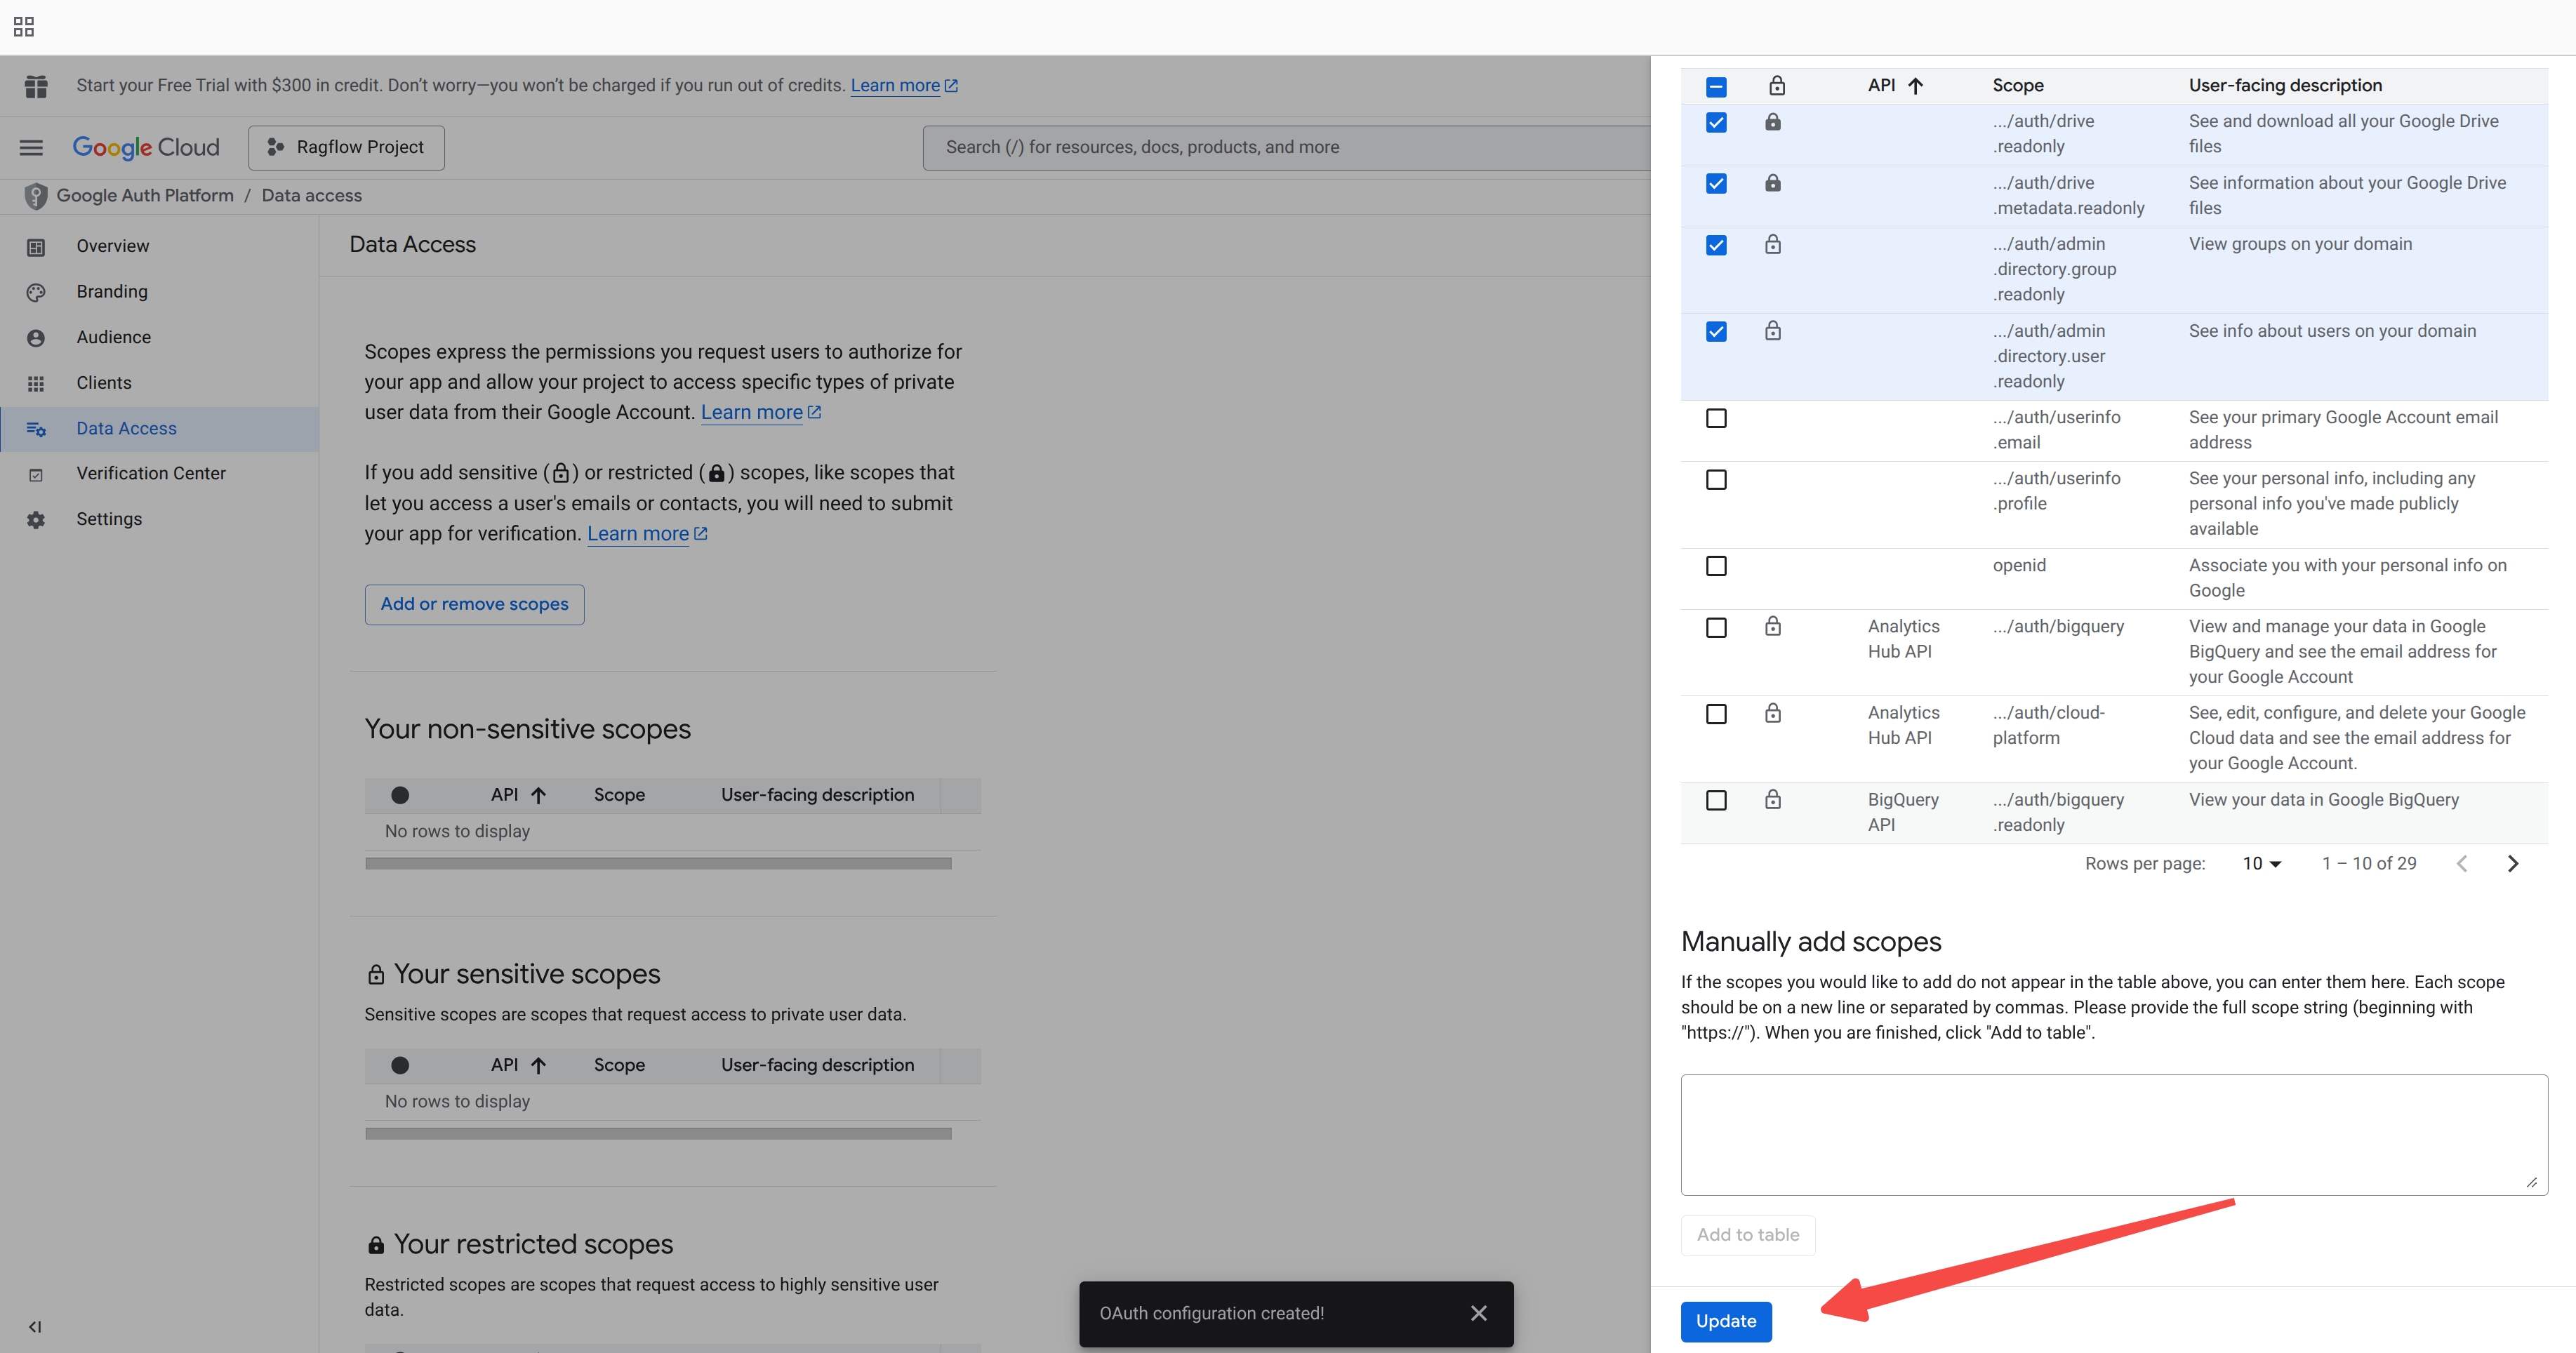
Task: Open the Learn more link about scopes
Action: coord(761,412)
